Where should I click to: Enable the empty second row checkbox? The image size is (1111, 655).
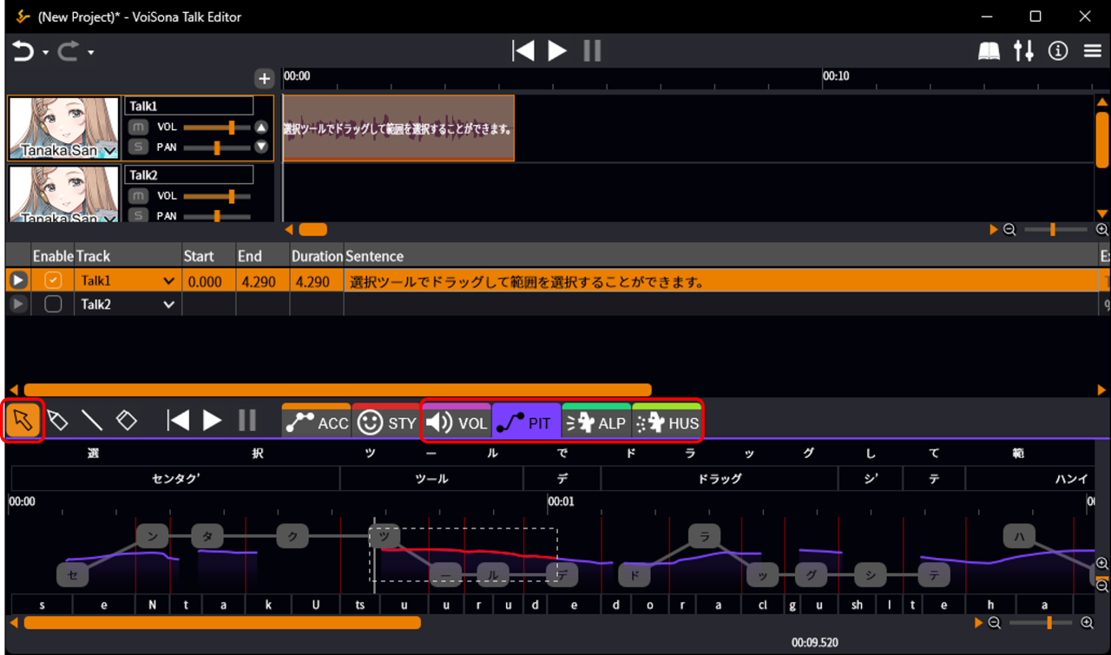click(x=53, y=305)
